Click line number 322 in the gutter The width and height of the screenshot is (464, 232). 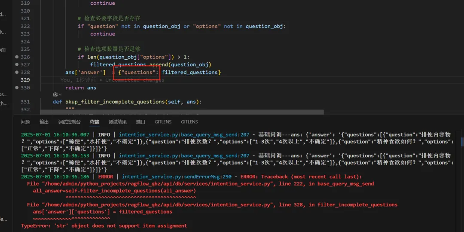[x=25, y=26]
